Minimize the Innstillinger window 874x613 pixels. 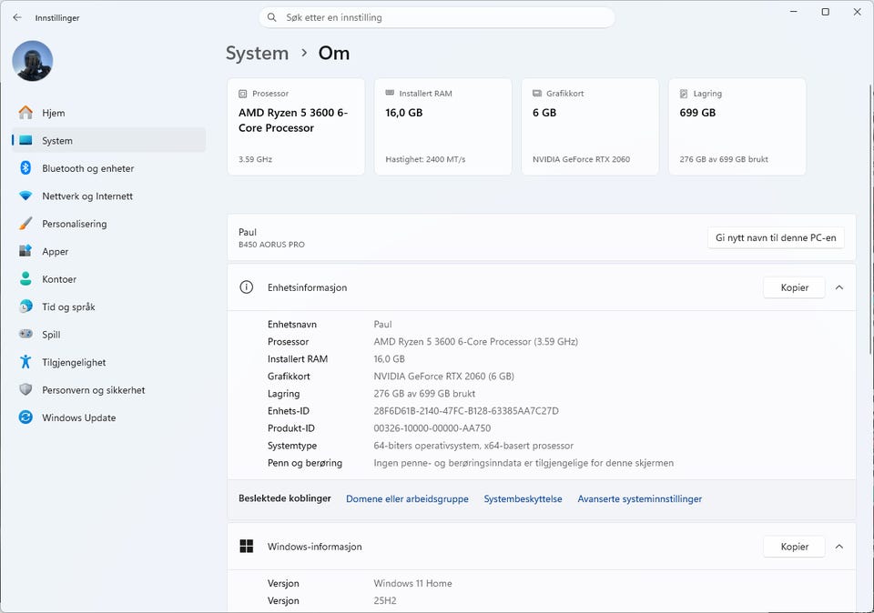(794, 12)
